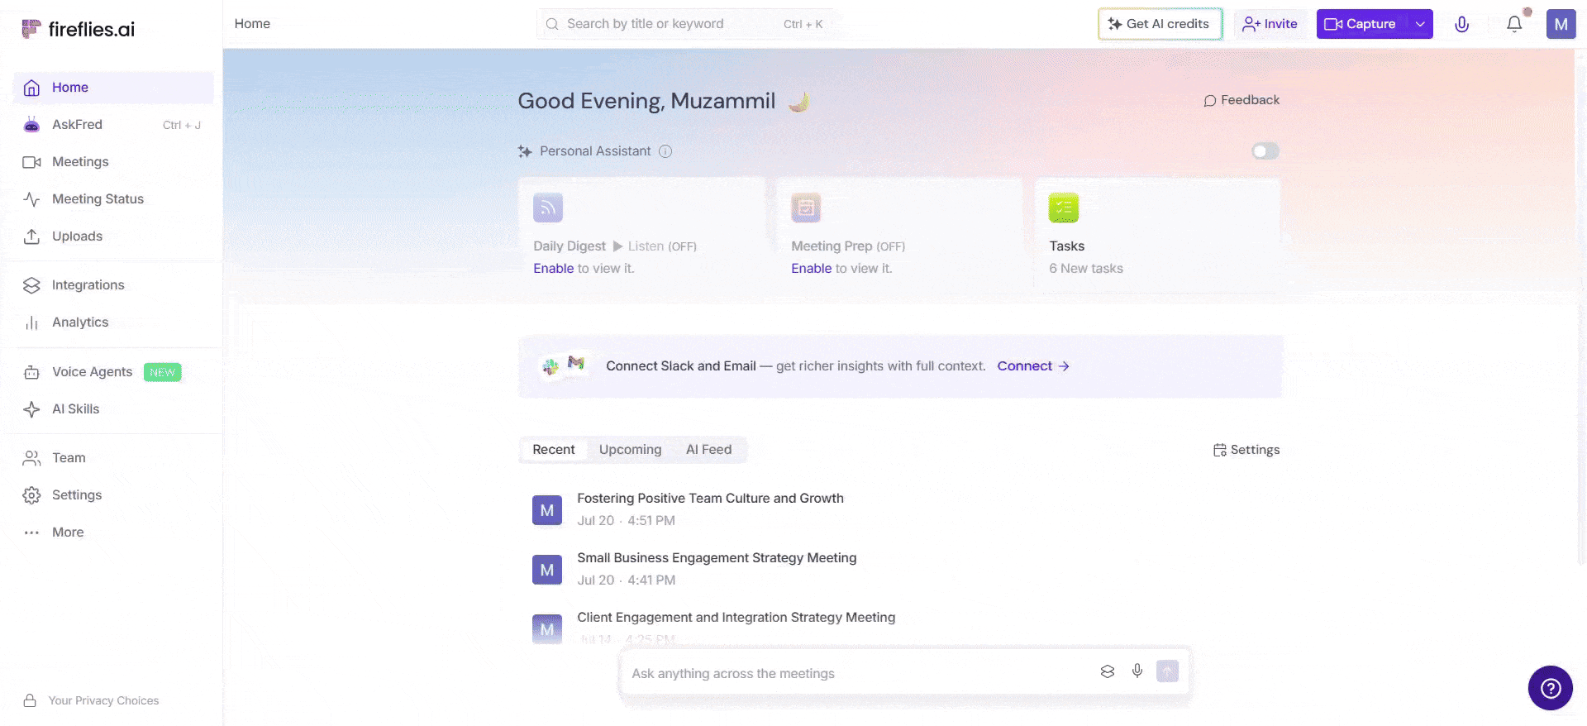Switch to the AI Feed tab
The height and width of the screenshot is (726, 1587).
tap(708, 450)
